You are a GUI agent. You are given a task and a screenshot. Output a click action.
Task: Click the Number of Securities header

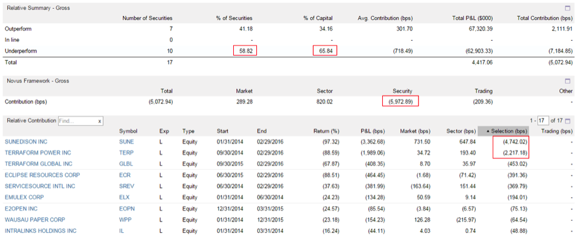147,18
